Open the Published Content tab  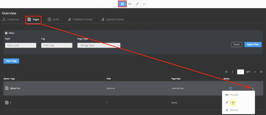(80, 19)
